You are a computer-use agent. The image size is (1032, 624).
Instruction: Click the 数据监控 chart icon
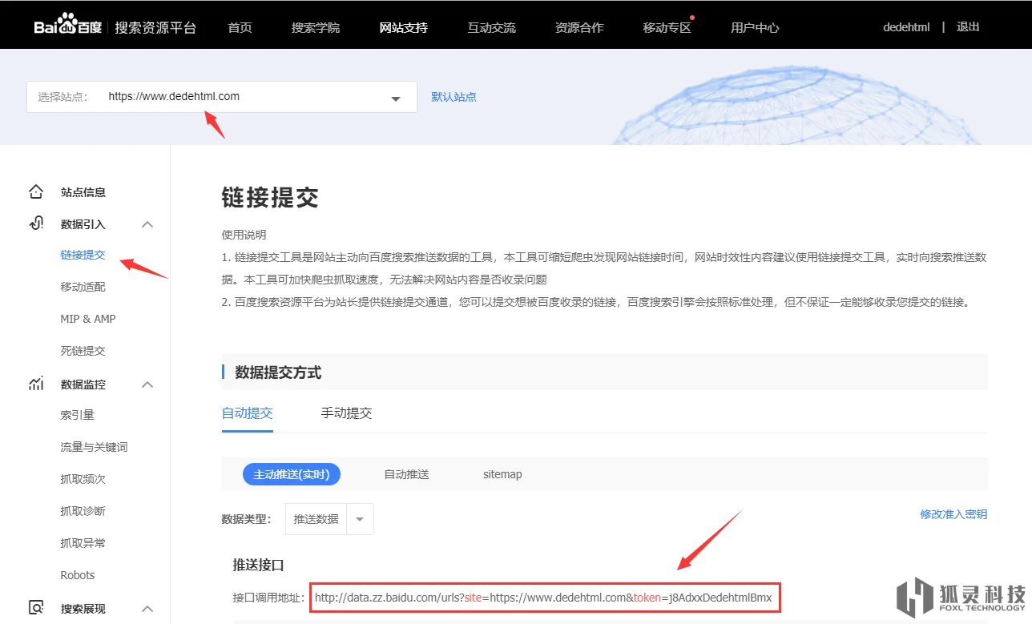(36, 384)
